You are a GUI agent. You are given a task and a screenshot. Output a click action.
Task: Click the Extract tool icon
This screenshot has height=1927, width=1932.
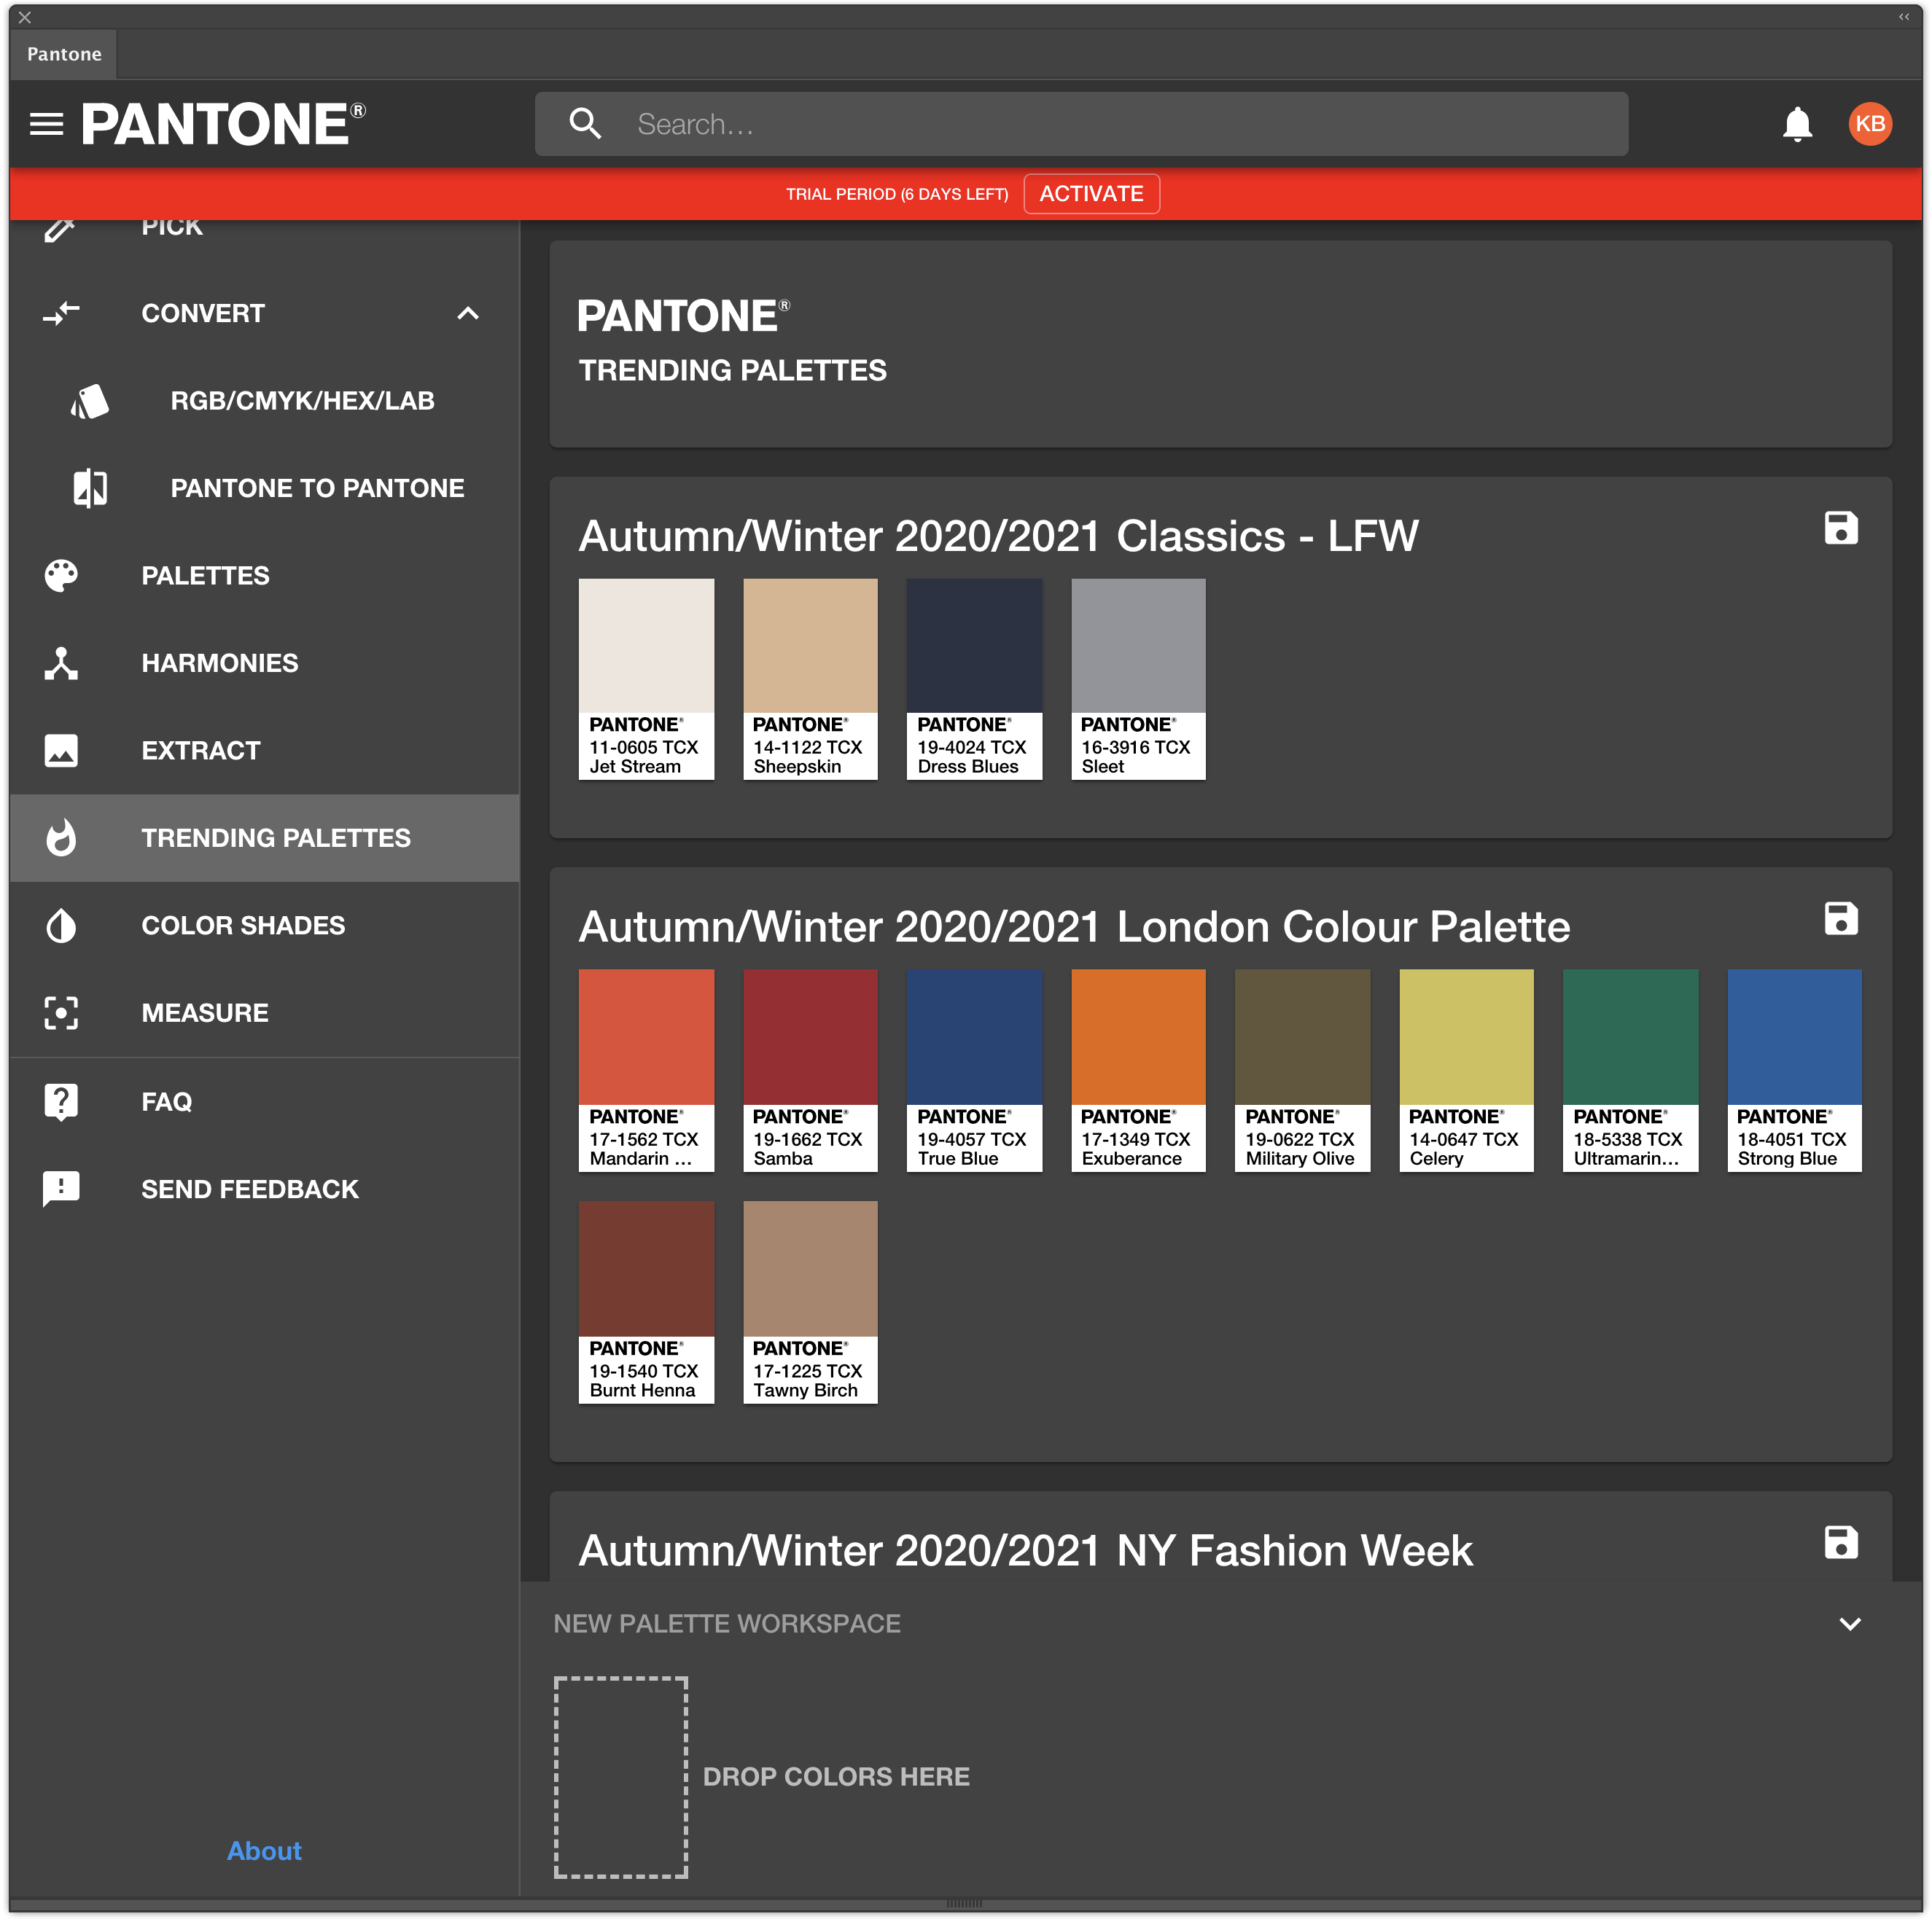pyautogui.click(x=62, y=750)
